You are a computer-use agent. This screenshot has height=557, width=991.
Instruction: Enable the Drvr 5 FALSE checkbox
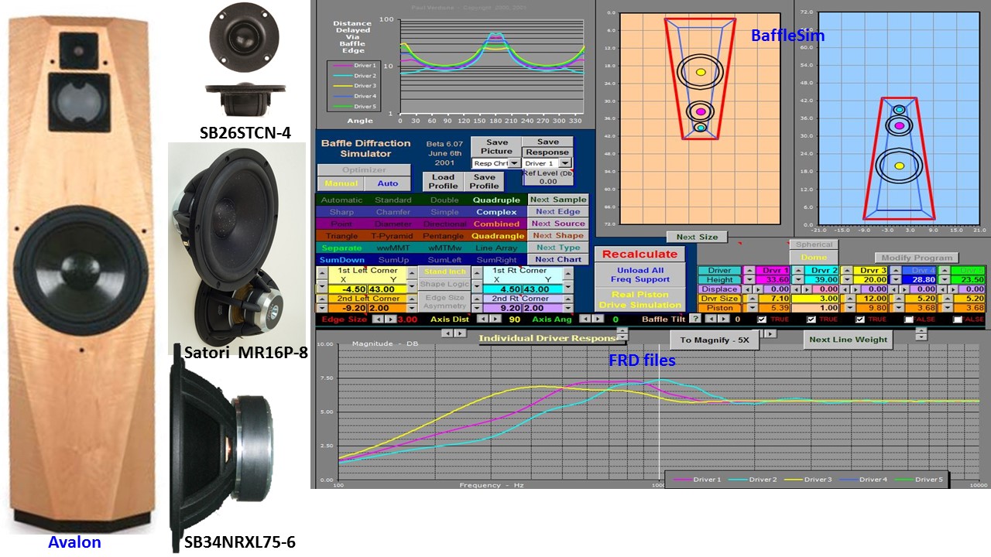(957, 319)
